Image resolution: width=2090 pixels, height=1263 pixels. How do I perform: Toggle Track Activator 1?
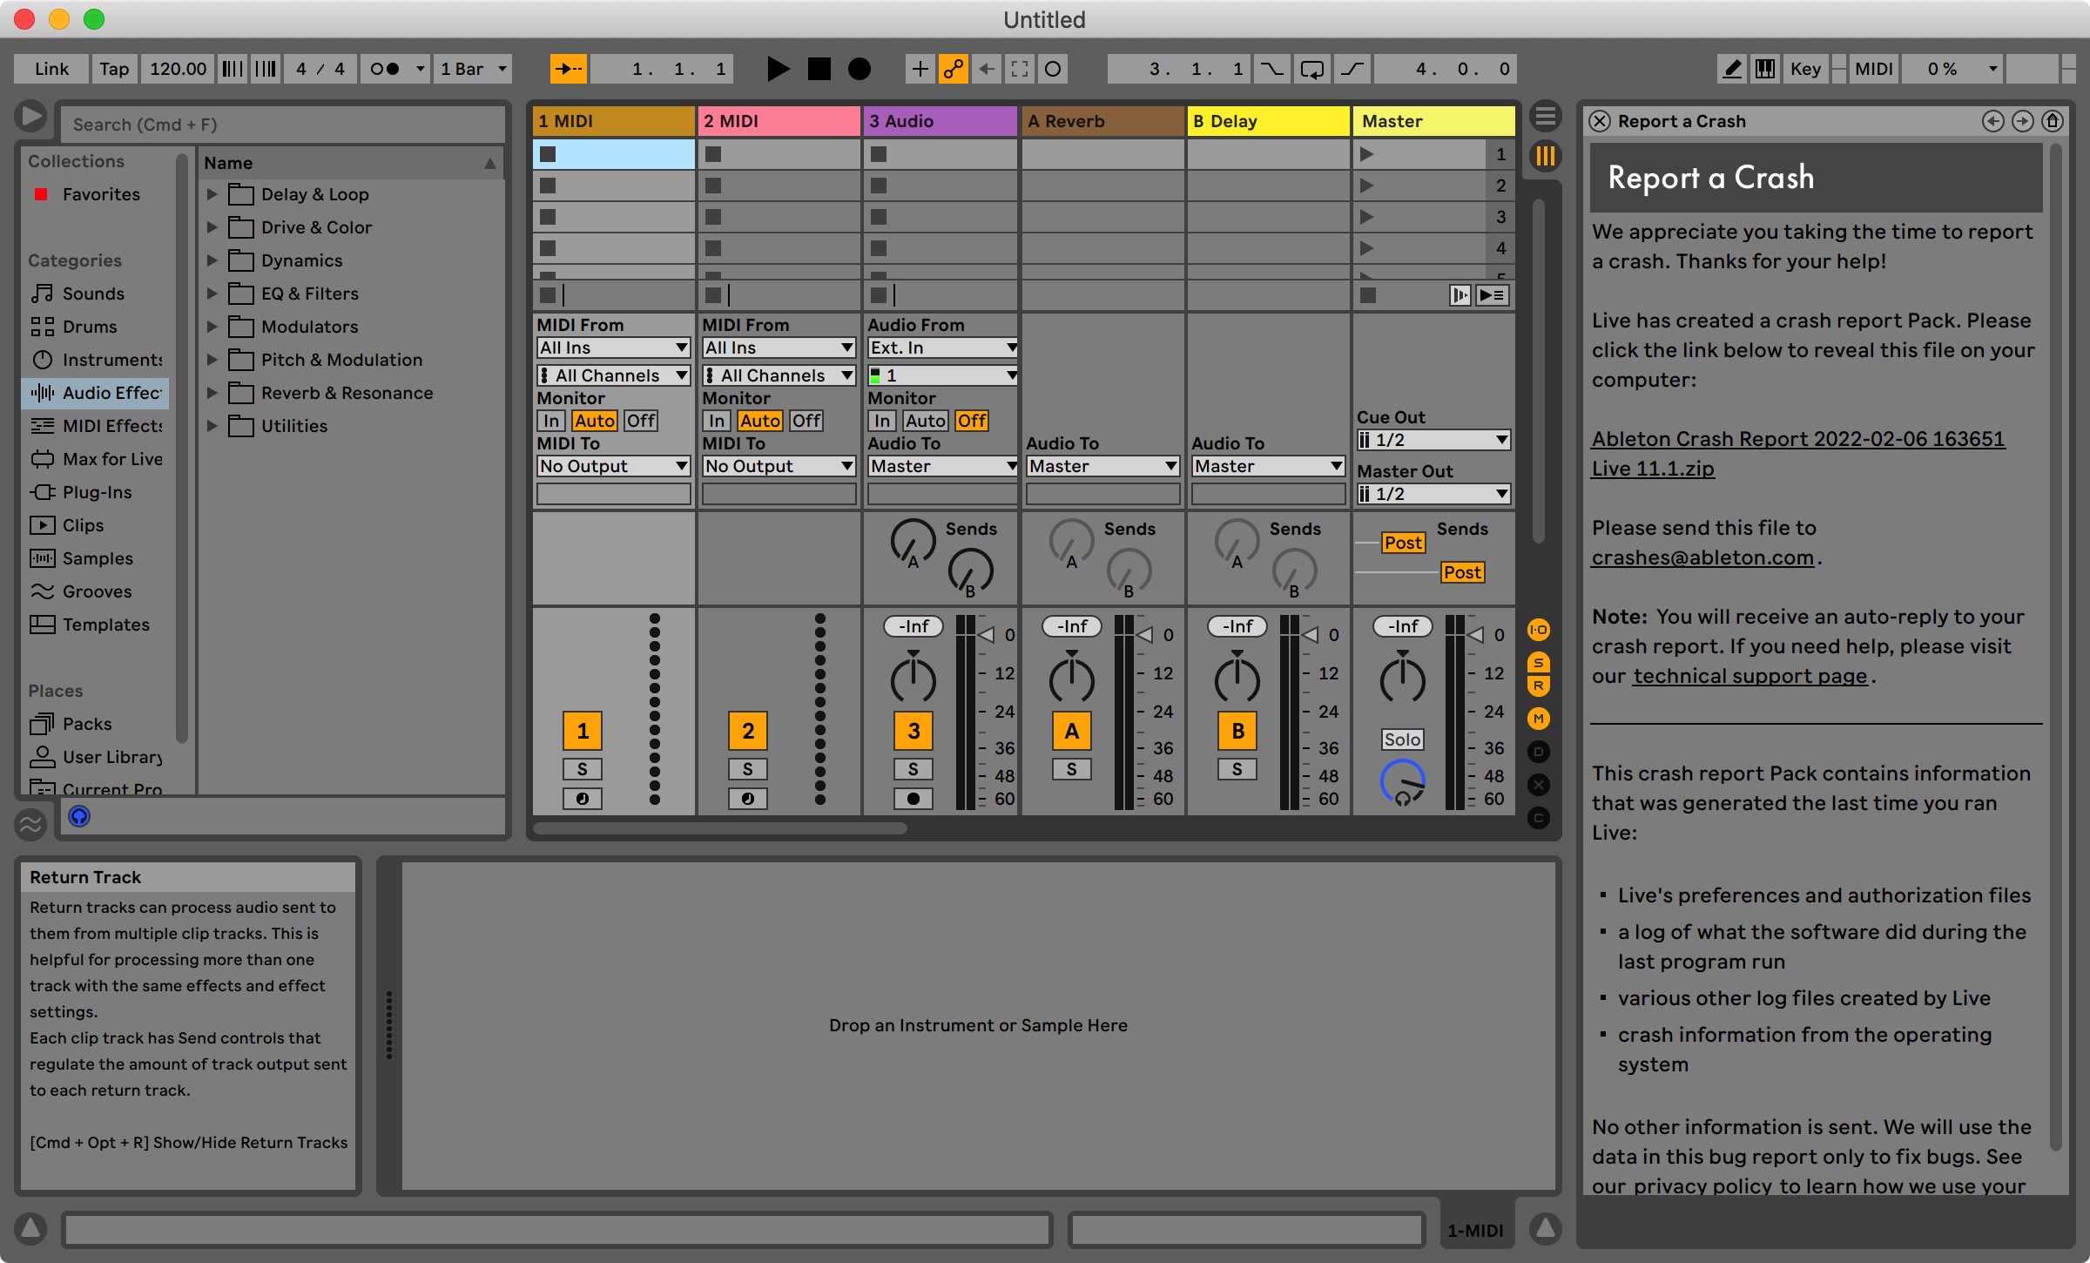[x=583, y=731]
